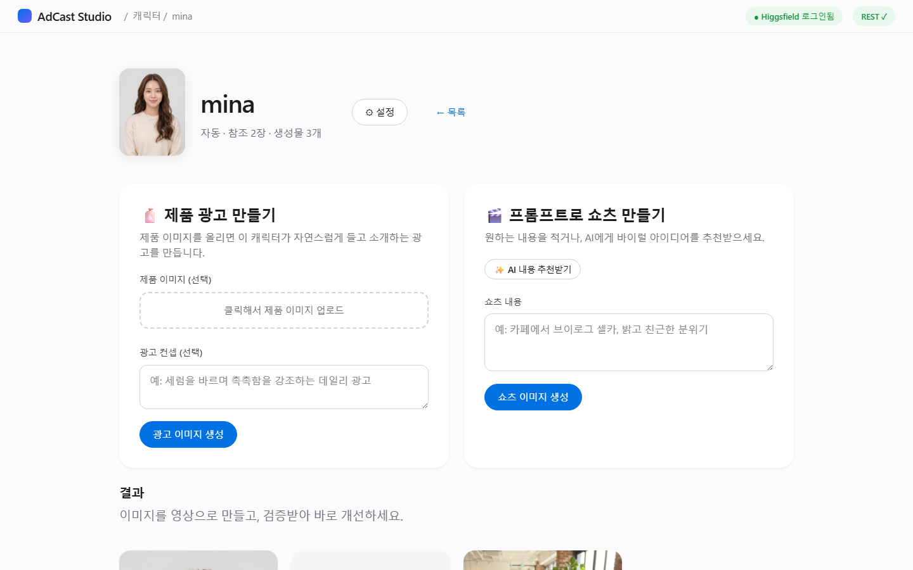Click the clapperboard icon beside 프롬프트로 쇼츠 만들기
Image resolution: width=913 pixels, height=570 pixels.
[x=495, y=215]
